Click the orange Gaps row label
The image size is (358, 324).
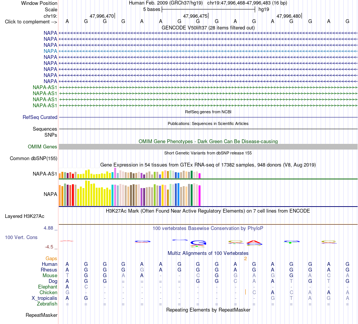[x=51, y=259]
